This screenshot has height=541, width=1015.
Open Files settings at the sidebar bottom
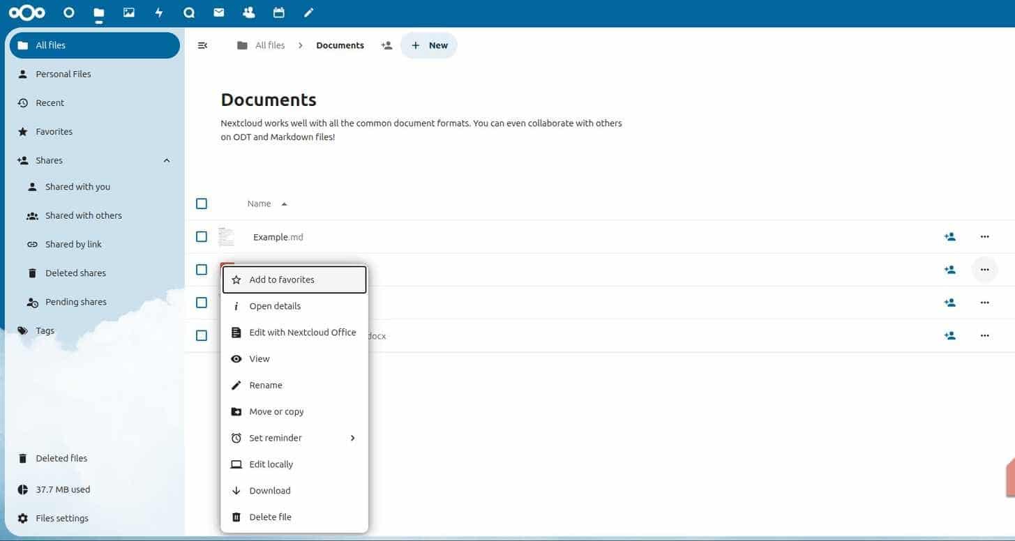pos(95,519)
